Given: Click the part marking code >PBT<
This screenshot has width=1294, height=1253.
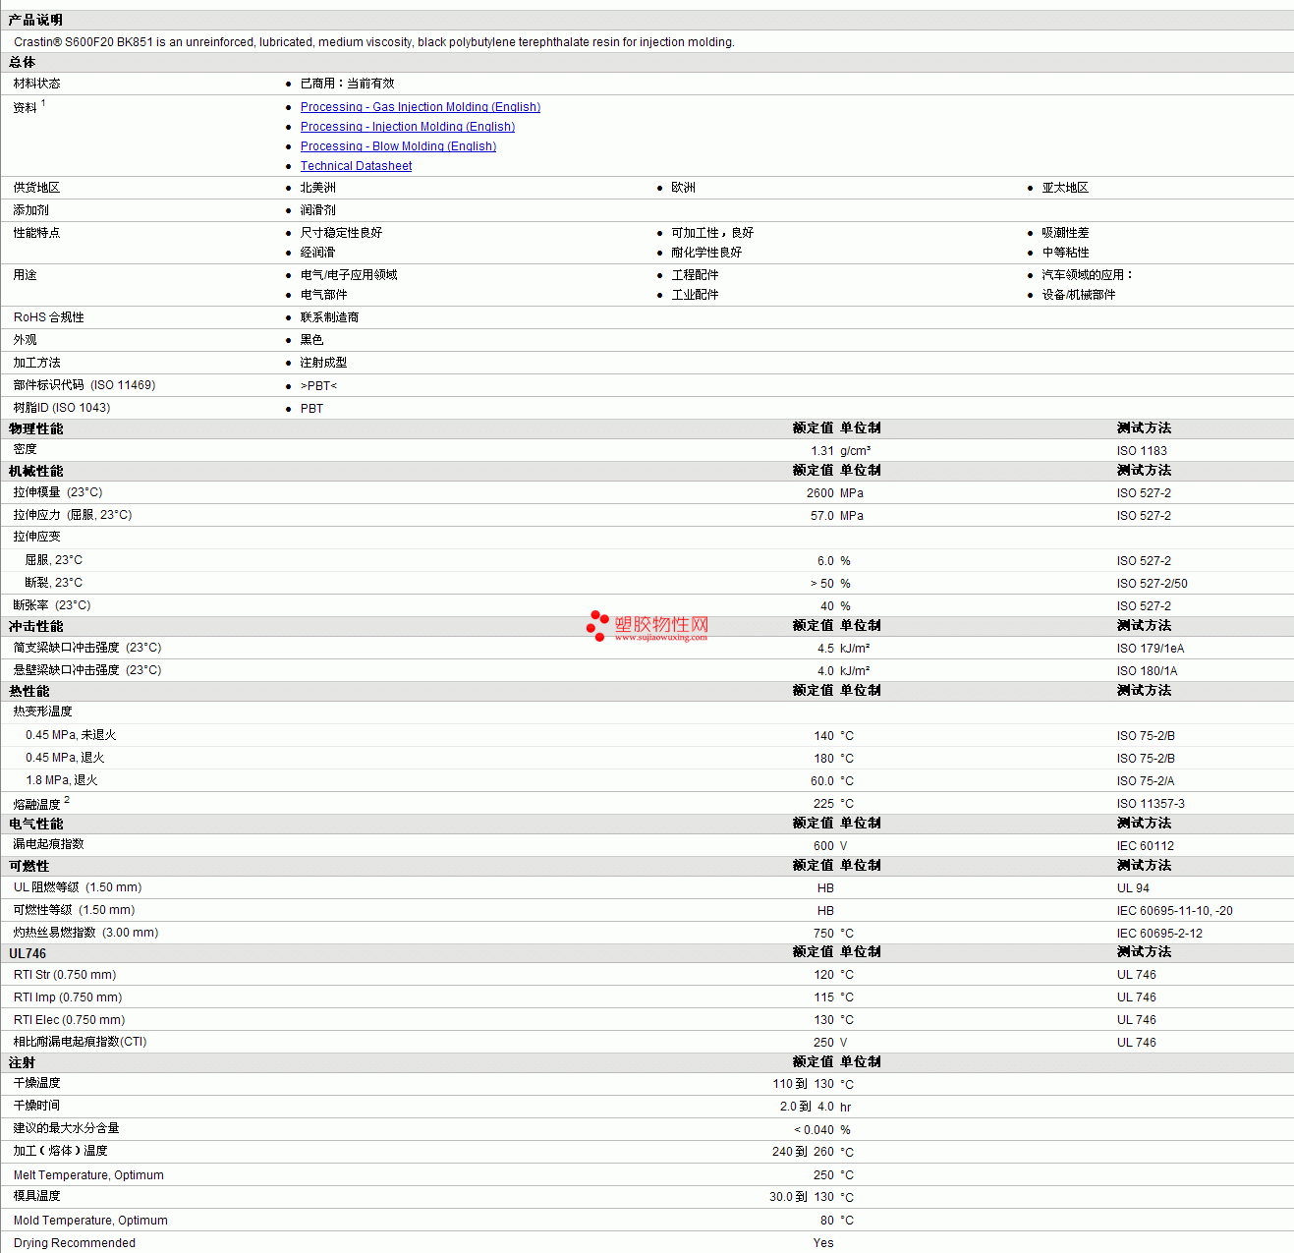Looking at the screenshot, I should (x=318, y=386).
